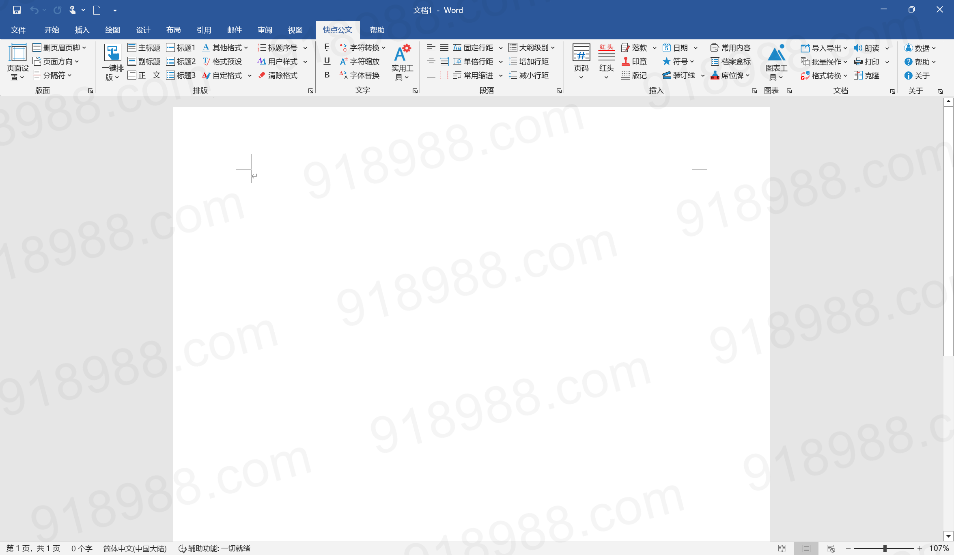Click the zoom slider handle
Screen dimensions: 954x555
[885, 549]
